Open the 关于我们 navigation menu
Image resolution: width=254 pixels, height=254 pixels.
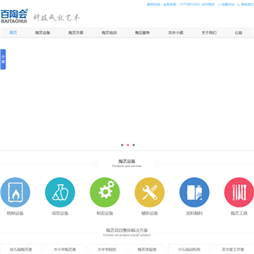[x=209, y=32]
